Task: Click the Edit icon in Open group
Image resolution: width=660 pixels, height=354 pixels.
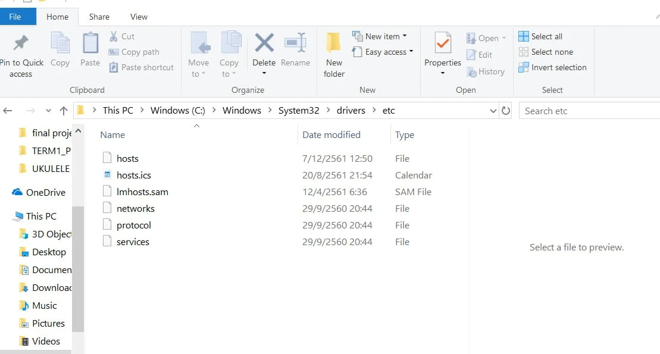Action: [x=471, y=55]
